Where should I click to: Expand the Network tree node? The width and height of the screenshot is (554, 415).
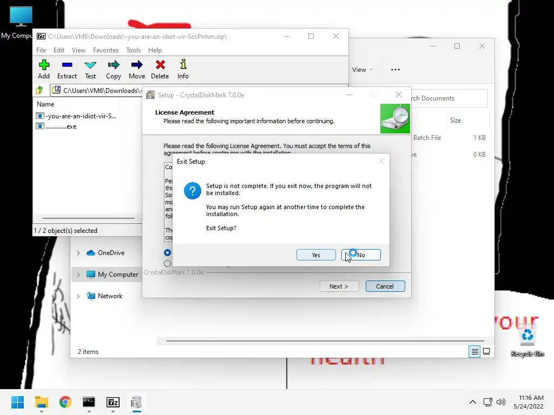[78, 296]
